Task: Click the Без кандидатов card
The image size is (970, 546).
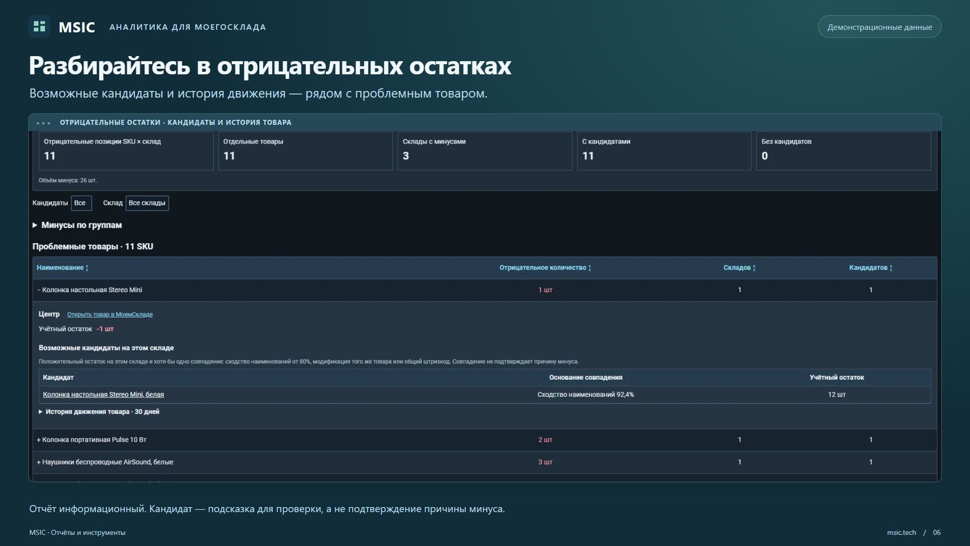Action: click(843, 151)
